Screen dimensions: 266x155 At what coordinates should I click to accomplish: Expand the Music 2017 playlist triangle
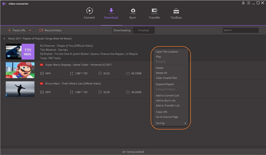point(4,39)
